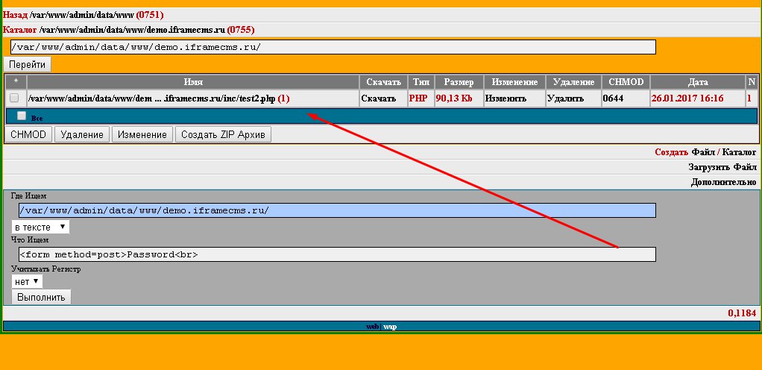
Task: Expand the 'Дополнительно' section
Action: tap(723, 181)
